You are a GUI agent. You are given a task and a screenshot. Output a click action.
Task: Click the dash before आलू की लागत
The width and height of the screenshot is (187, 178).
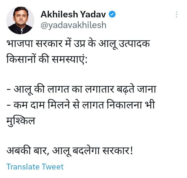tap(9, 90)
